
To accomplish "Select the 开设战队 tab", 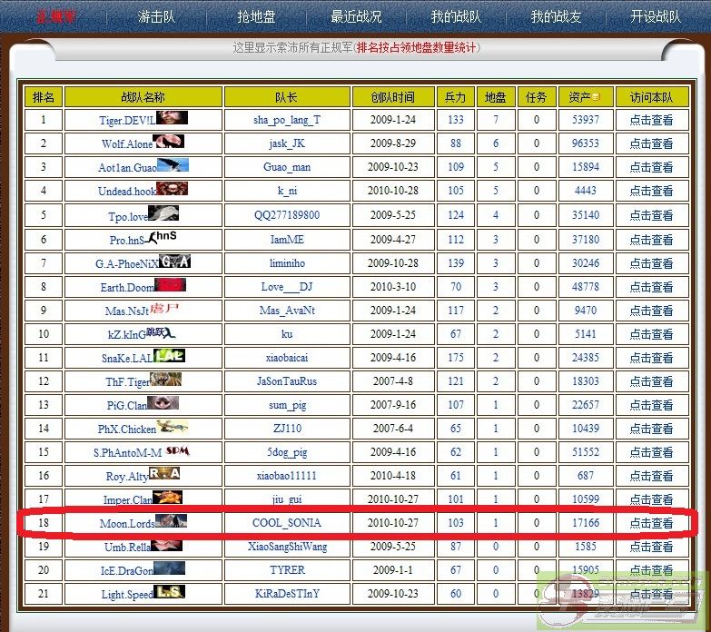I will [x=655, y=16].
